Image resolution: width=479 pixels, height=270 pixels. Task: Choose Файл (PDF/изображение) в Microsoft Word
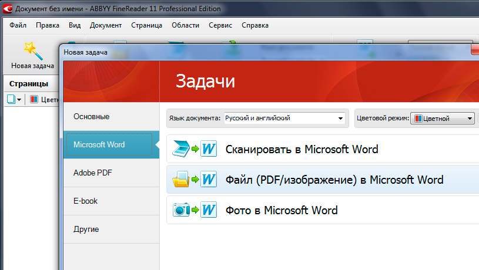coord(334,180)
